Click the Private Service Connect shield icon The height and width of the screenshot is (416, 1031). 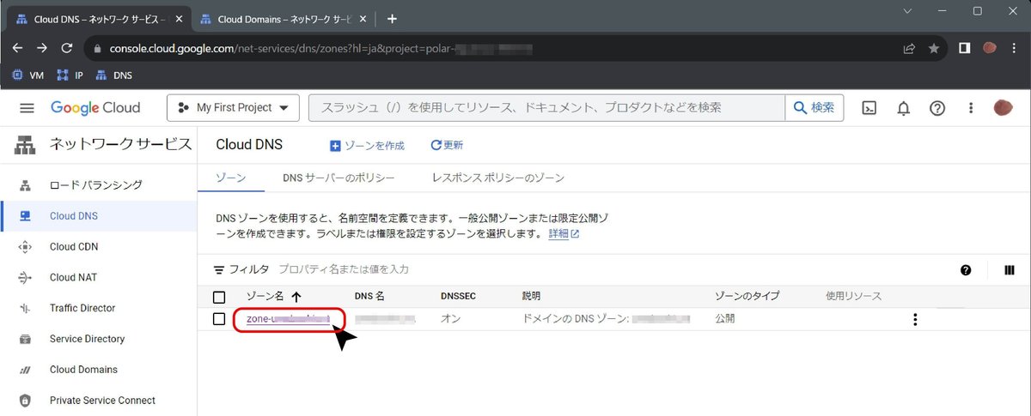25,401
